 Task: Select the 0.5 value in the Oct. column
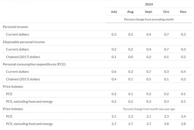coord(166,57)
